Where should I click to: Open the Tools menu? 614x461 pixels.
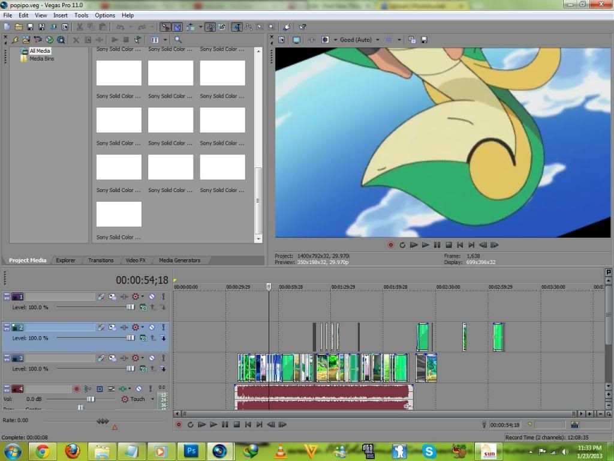coord(81,15)
